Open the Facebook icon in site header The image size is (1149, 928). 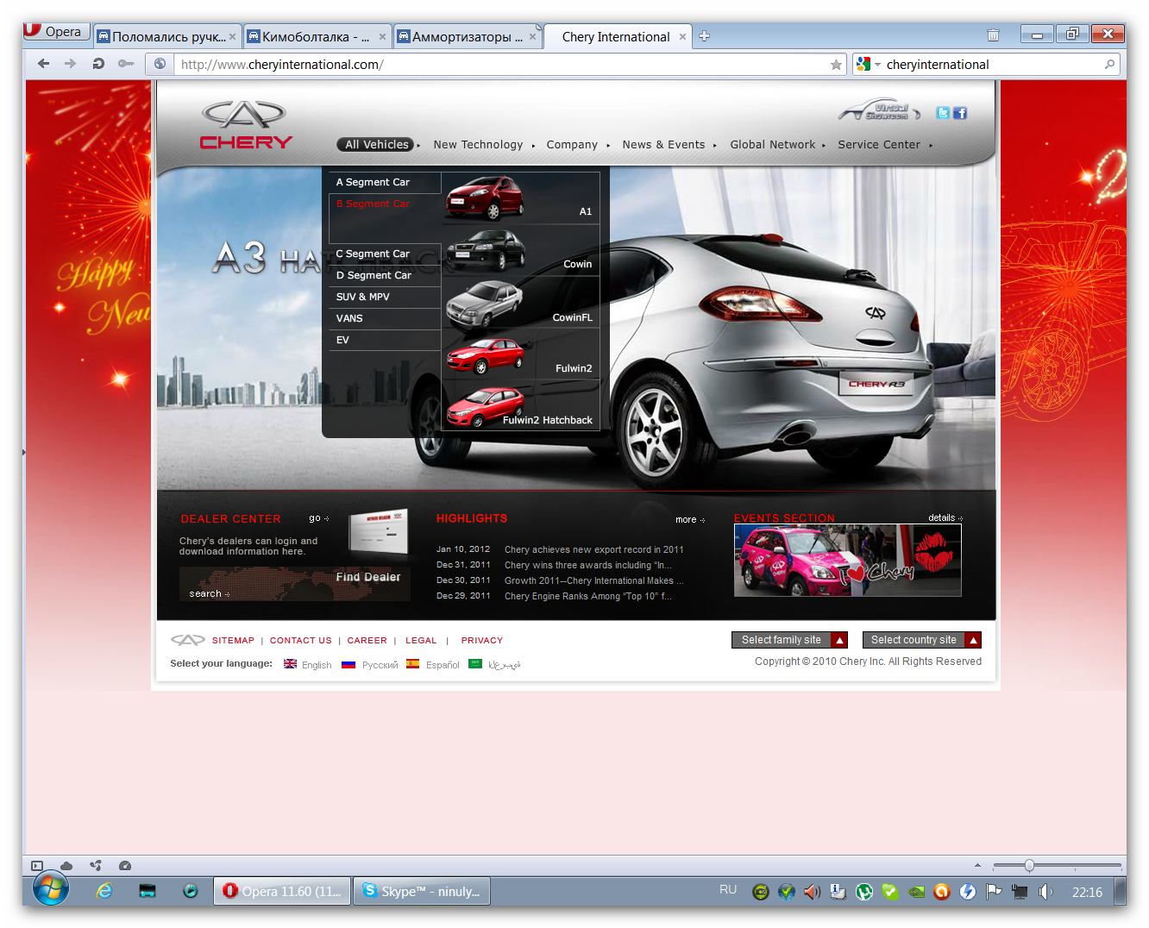pos(960,113)
